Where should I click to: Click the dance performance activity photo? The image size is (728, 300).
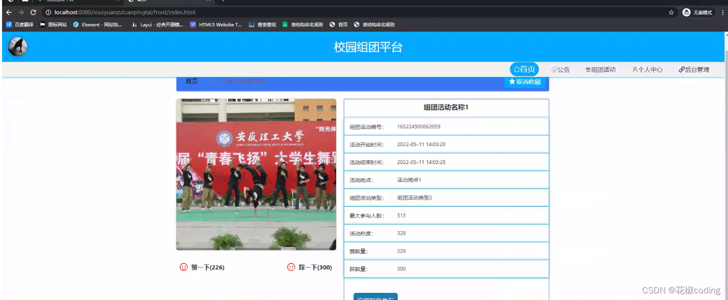pyautogui.click(x=256, y=174)
